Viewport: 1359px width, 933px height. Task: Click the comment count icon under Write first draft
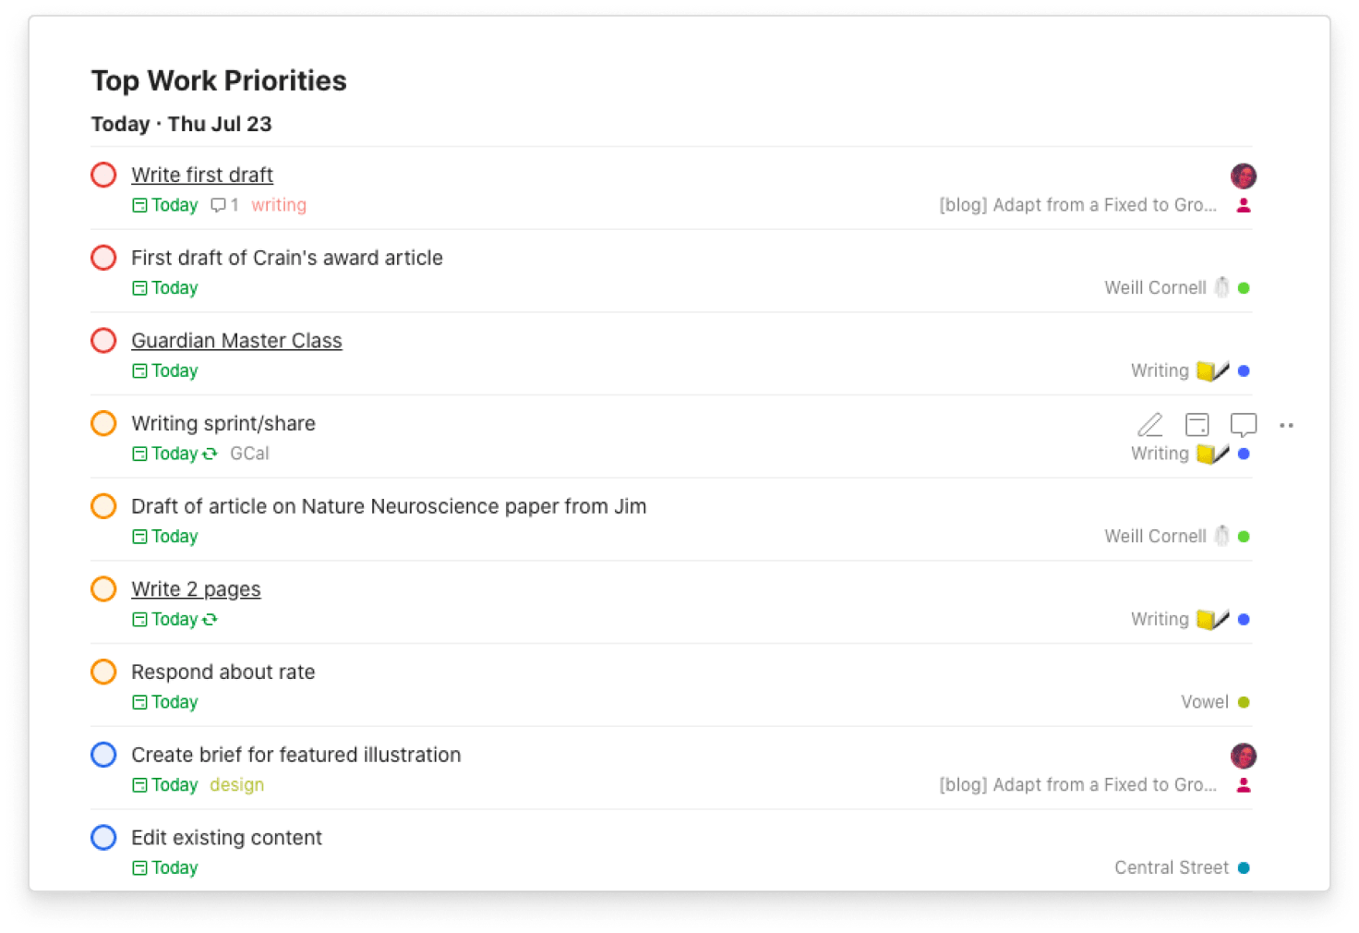coord(219,205)
